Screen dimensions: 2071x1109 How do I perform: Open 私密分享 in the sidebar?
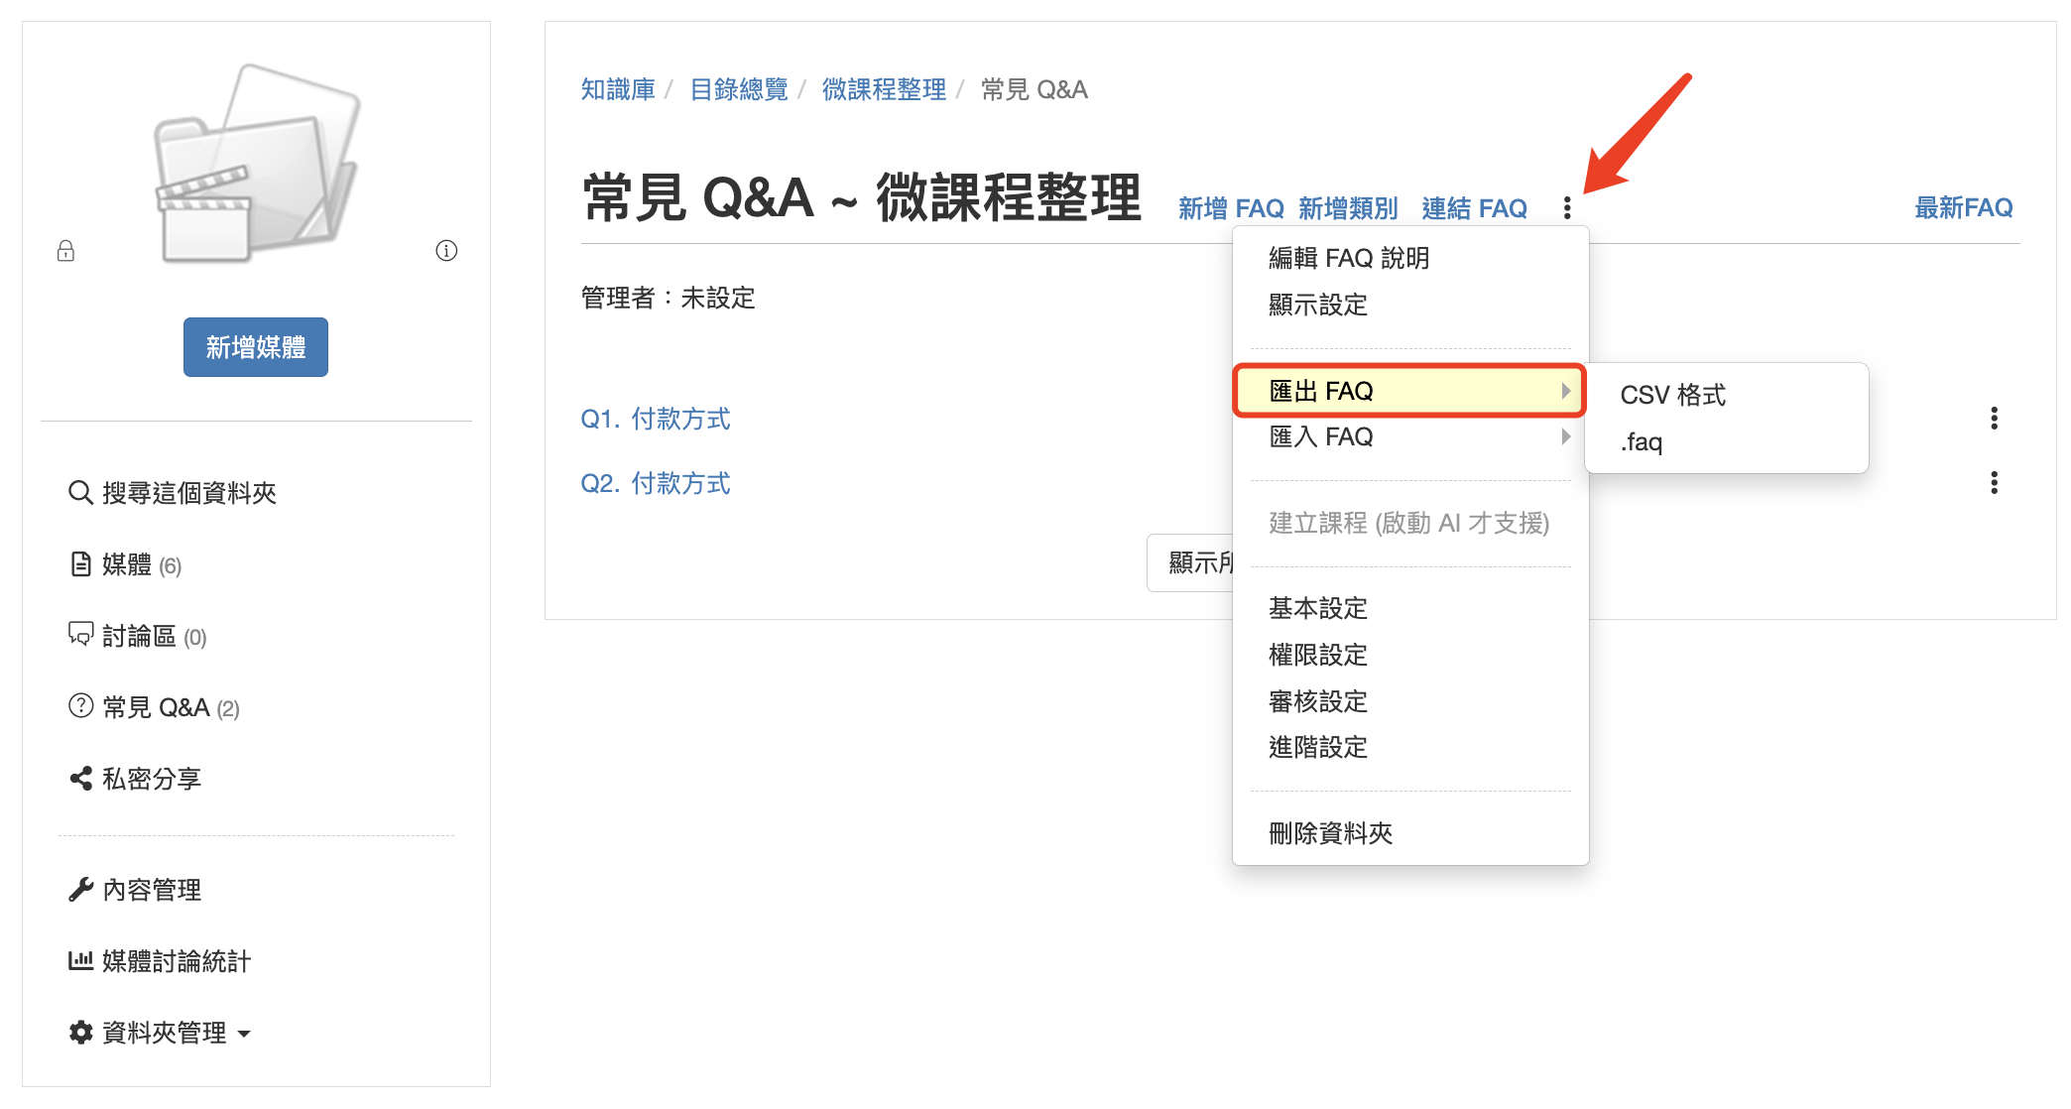[135, 779]
